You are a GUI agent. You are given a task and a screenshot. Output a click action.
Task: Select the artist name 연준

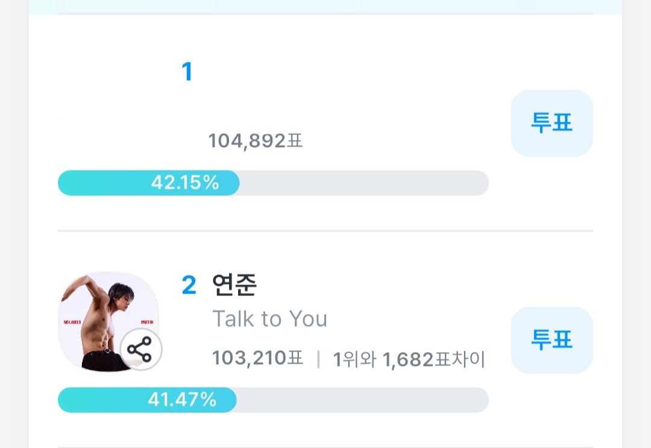tap(234, 285)
